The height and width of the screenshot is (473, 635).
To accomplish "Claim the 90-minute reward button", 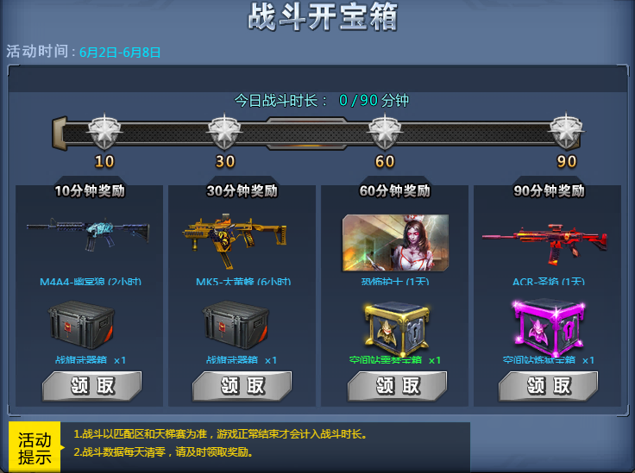I will [x=549, y=386].
